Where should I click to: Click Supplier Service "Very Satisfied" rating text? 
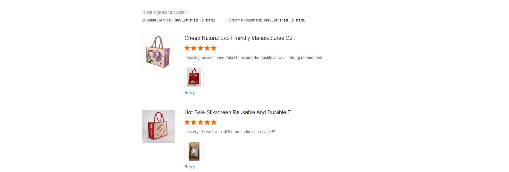point(186,20)
